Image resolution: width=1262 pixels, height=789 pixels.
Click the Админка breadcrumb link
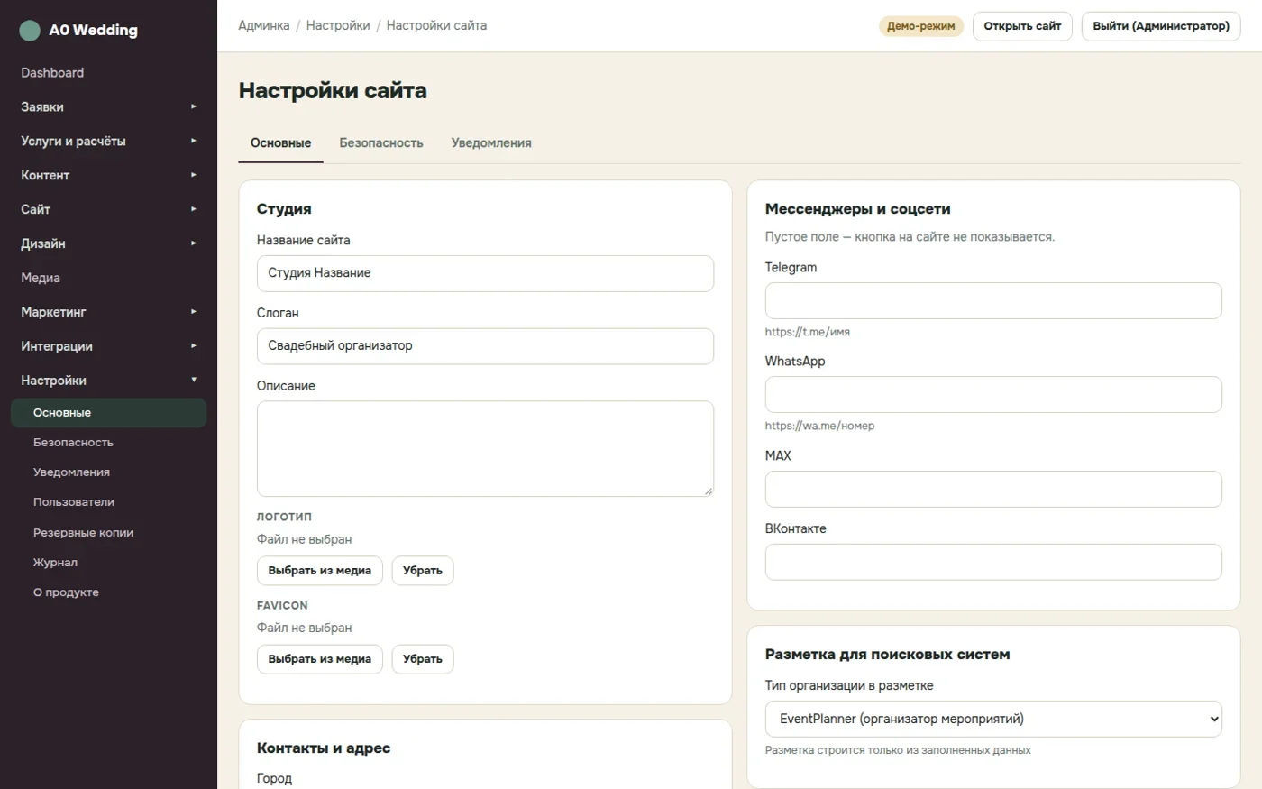(x=264, y=25)
